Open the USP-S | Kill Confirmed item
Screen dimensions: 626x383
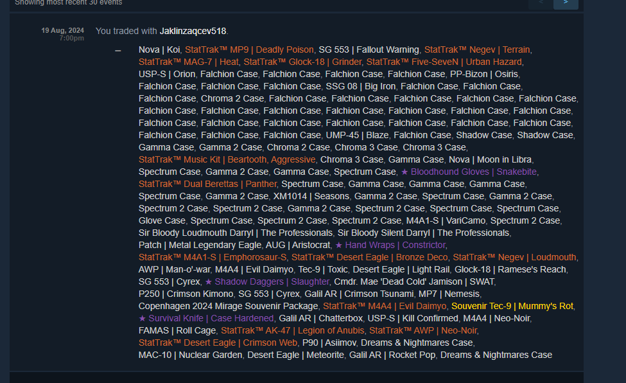point(413,318)
